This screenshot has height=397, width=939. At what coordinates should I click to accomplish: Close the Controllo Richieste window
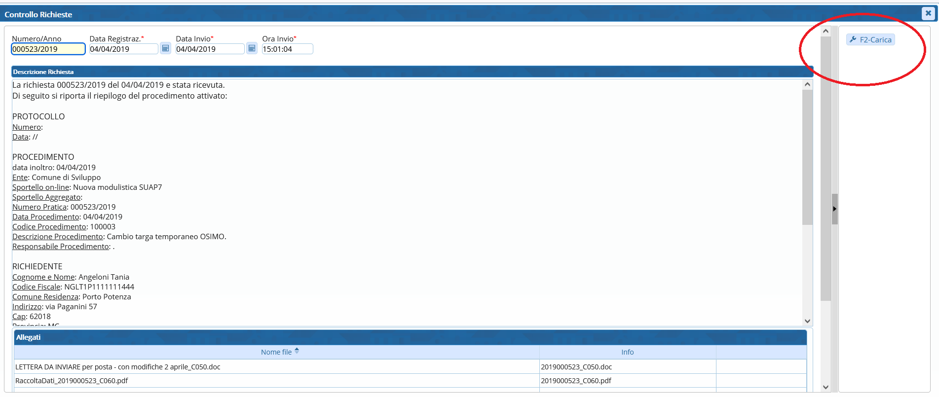[x=928, y=13]
